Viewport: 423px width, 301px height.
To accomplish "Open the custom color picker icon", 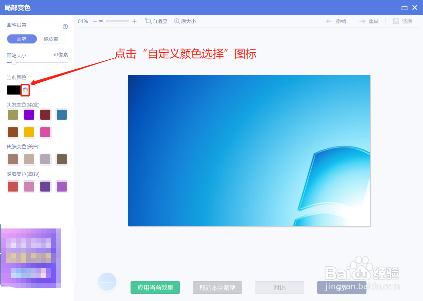I will 25,90.
